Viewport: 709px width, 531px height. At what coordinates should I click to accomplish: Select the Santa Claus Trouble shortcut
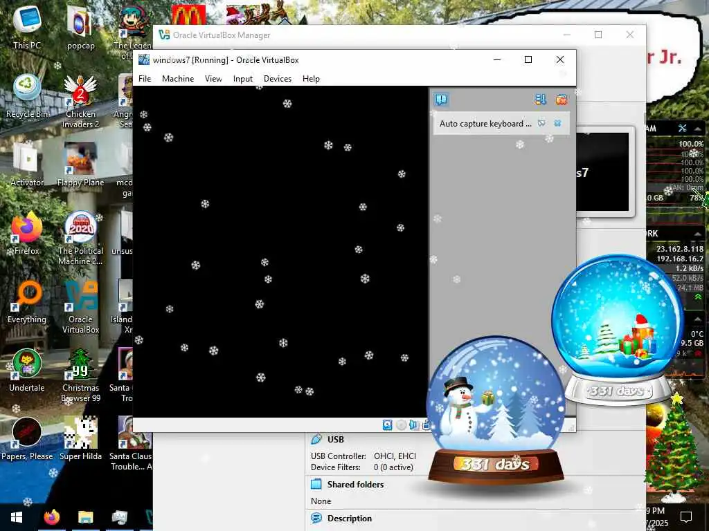(130, 443)
